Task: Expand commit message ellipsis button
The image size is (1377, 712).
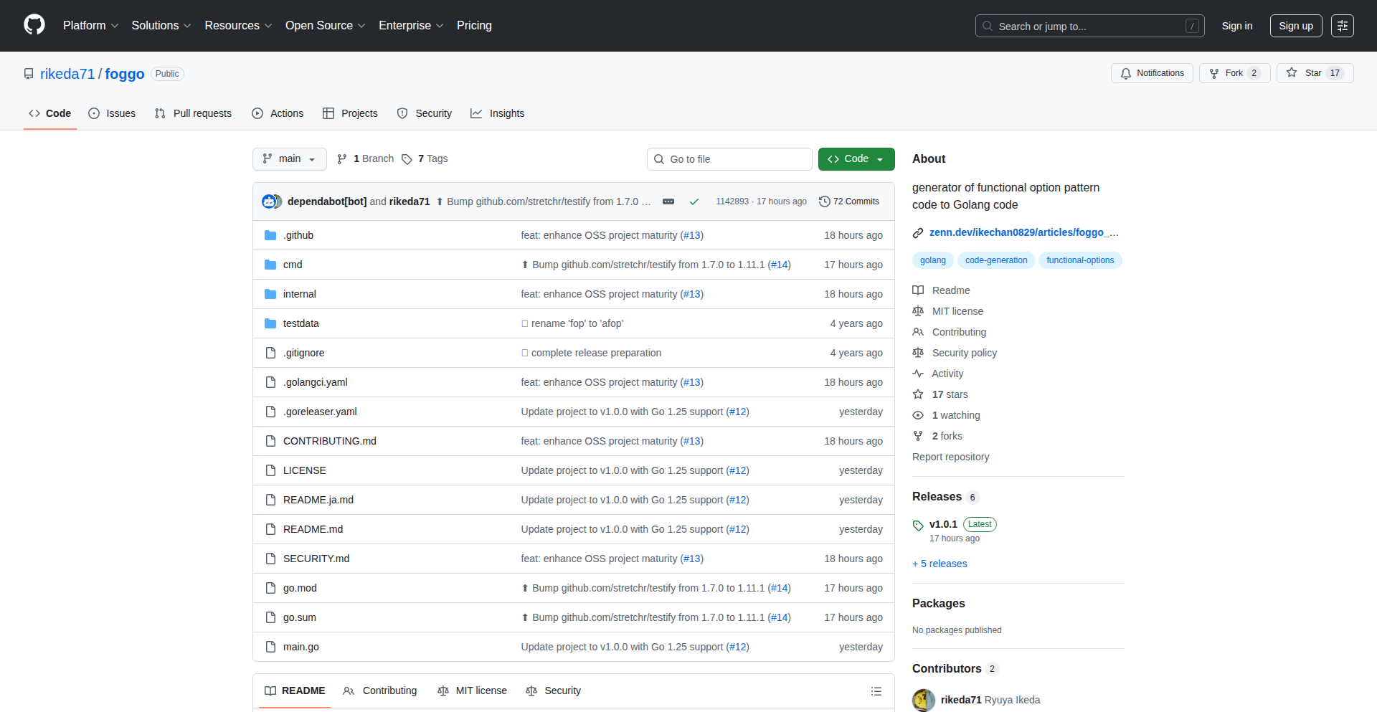Action: (x=668, y=201)
